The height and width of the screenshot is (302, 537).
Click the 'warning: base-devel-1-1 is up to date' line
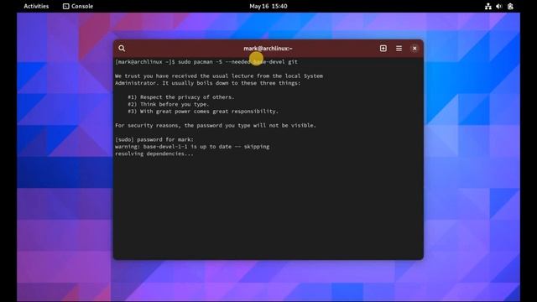tap(192, 147)
